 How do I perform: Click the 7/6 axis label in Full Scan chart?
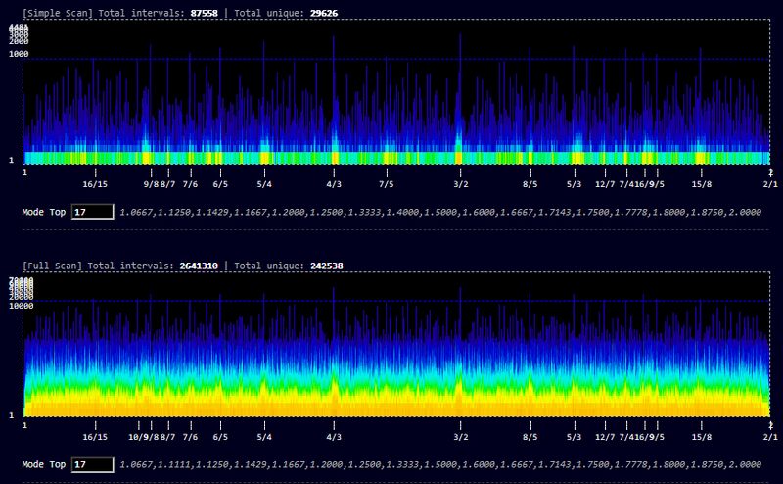190,438
